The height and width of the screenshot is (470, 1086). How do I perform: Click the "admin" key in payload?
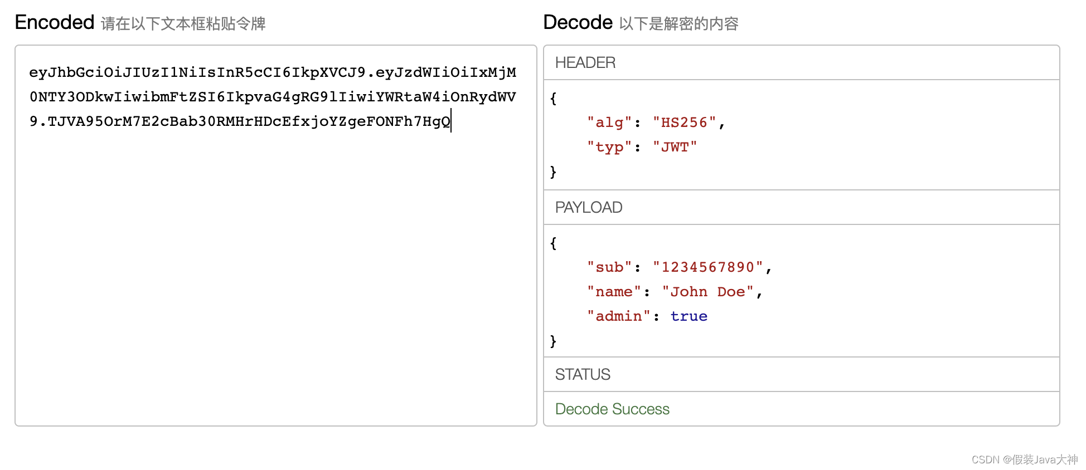pos(618,316)
